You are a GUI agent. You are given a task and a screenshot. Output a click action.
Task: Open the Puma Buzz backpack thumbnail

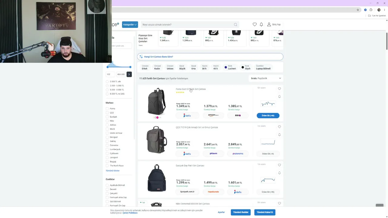click(x=157, y=102)
